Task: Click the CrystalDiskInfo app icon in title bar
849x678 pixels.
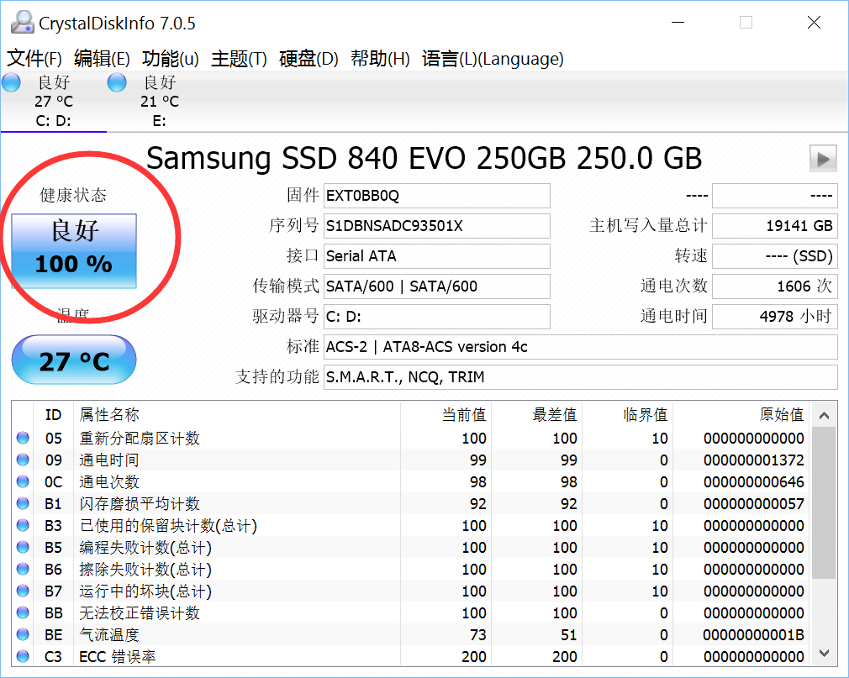Action: pos(22,23)
